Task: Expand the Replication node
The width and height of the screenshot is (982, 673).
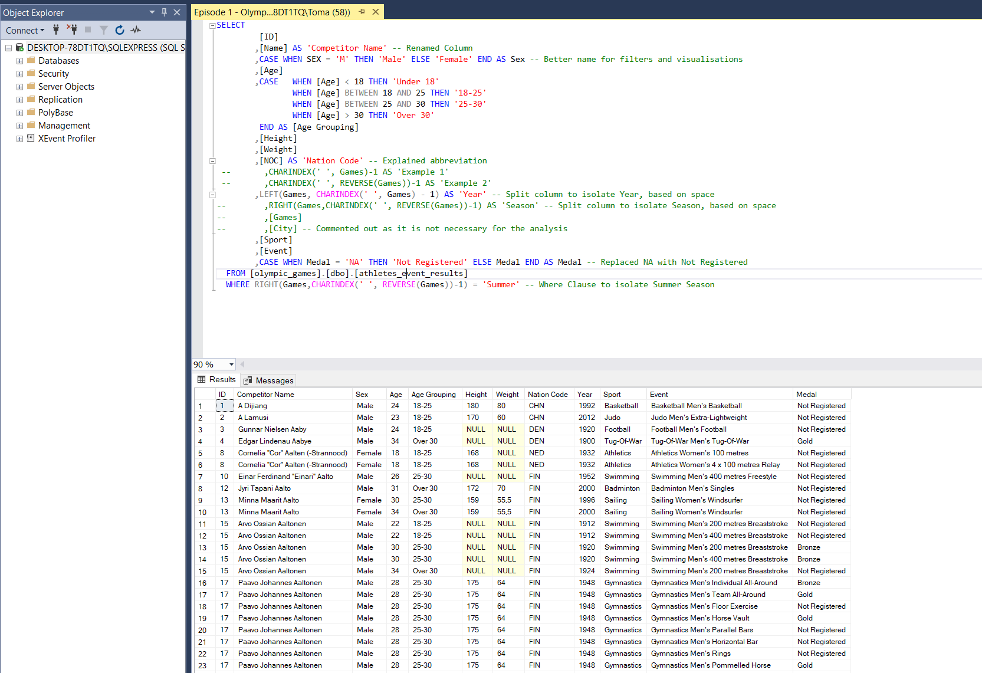Action: (x=19, y=100)
